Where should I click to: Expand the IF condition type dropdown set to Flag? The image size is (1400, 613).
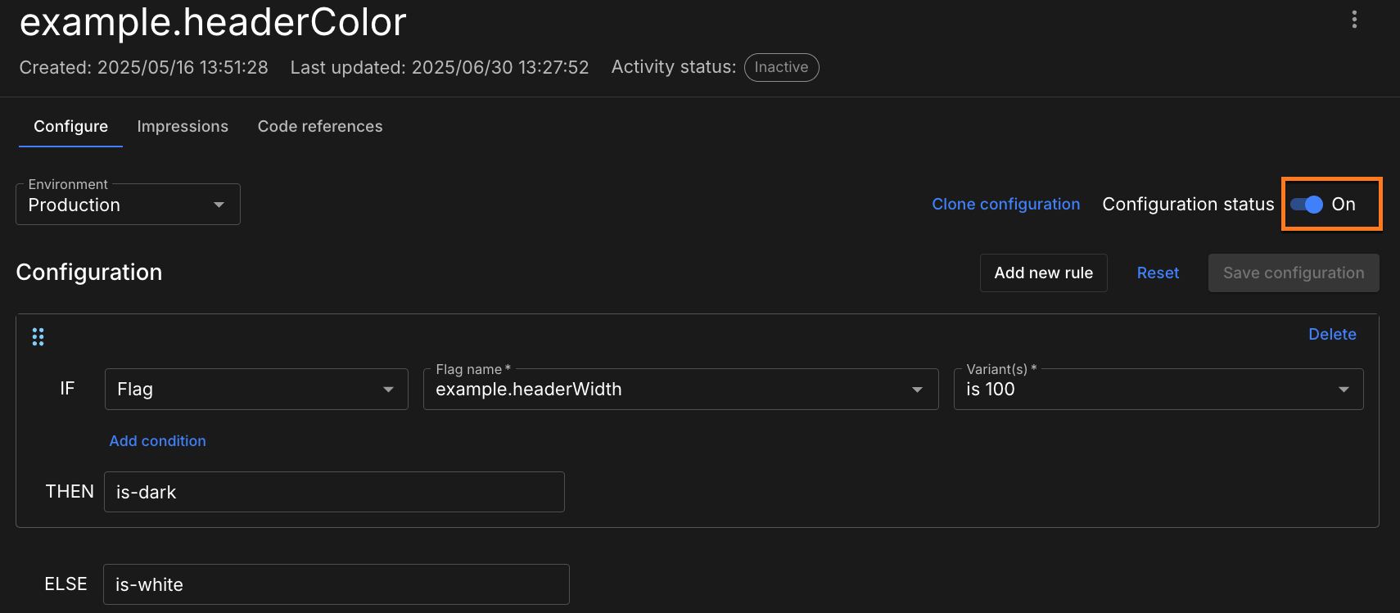pos(255,390)
